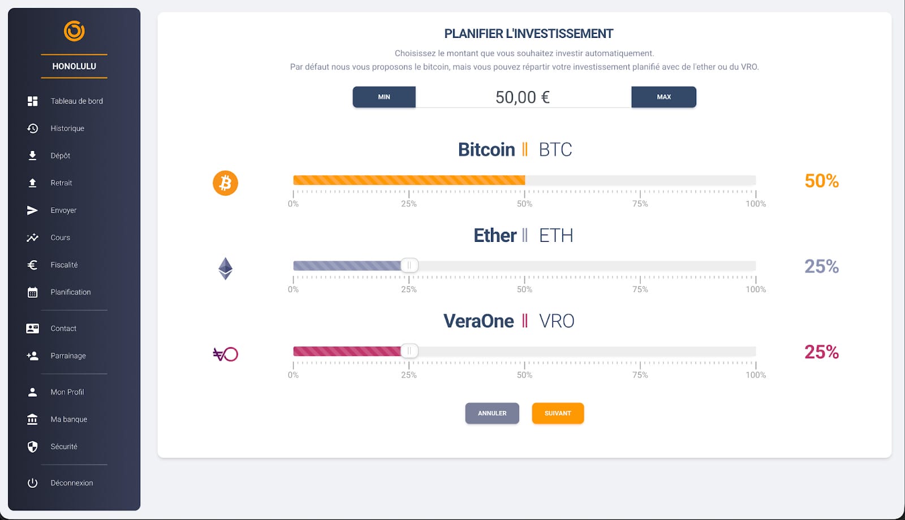Click the VeraOne slider handle
The height and width of the screenshot is (520, 905).
409,351
